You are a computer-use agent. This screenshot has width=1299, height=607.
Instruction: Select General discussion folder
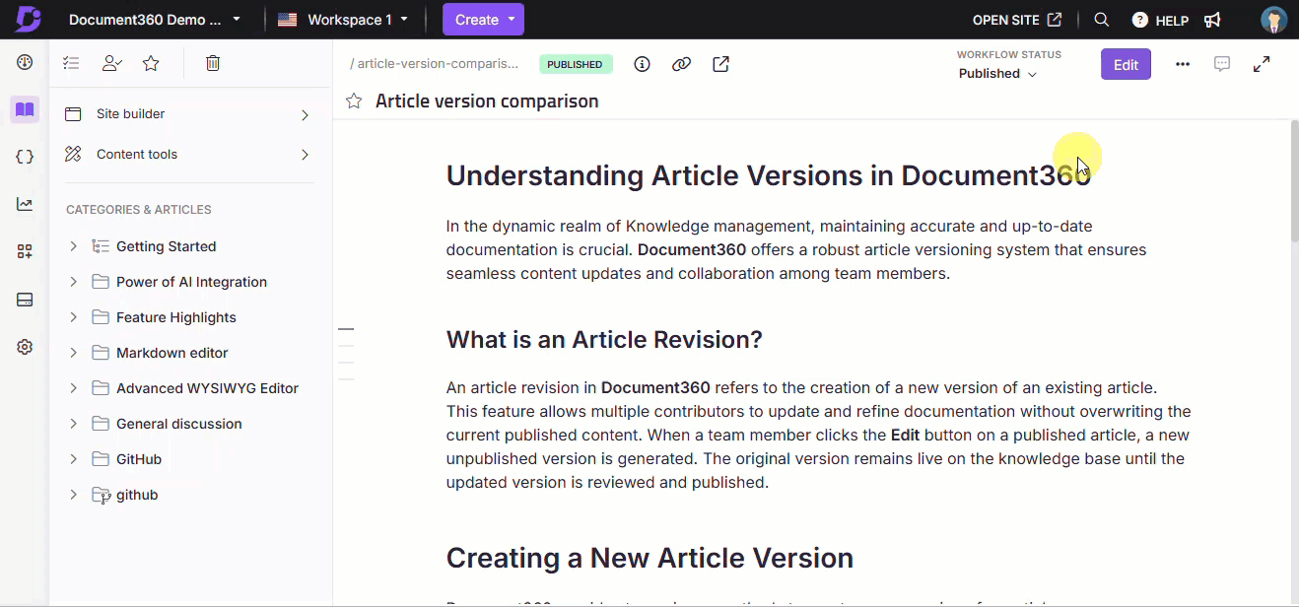click(x=178, y=424)
